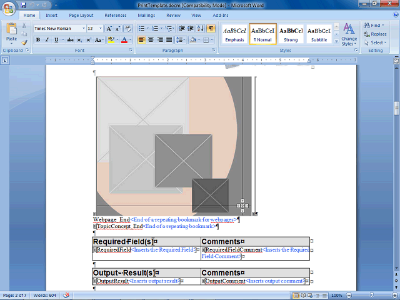Expand the font size dropdown
The height and width of the screenshot is (300, 400).
pos(100,29)
